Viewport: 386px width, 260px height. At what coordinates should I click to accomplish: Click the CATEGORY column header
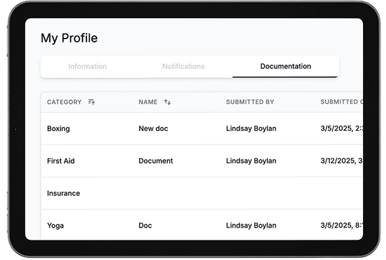[x=64, y=102]
